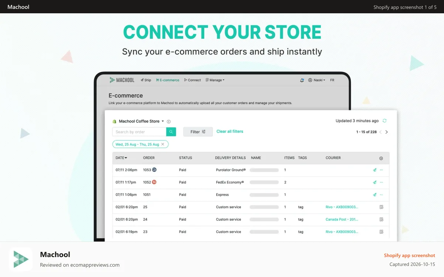Expand the Manage menu
This screenshot has width=444, height=277.
(x=215, y=80)
